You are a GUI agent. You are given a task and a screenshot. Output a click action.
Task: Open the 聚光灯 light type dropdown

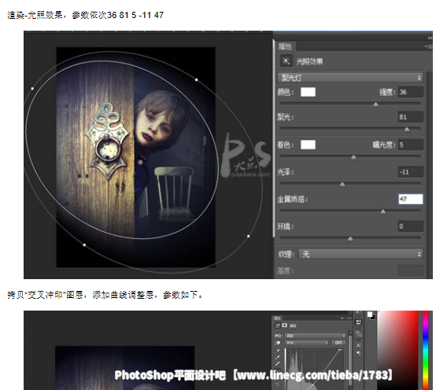point(350,78)
